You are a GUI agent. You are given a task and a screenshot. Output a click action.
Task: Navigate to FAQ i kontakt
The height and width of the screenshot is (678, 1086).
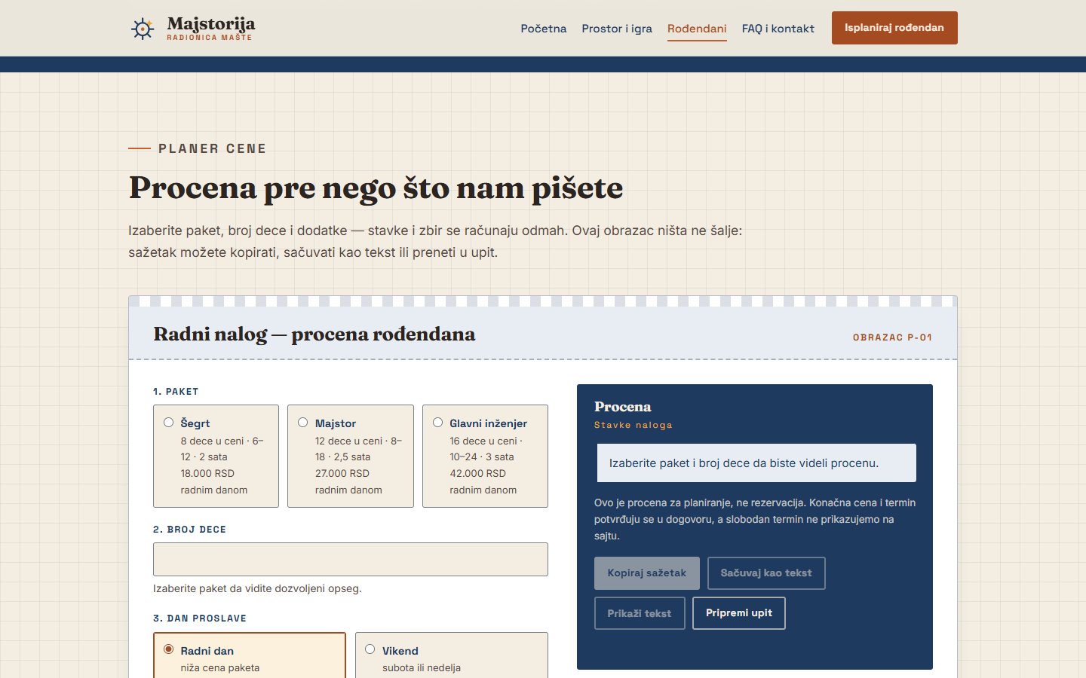point(778,29)
